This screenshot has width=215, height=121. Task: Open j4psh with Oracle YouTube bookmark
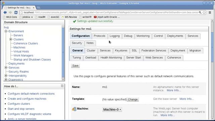[107, 17]
